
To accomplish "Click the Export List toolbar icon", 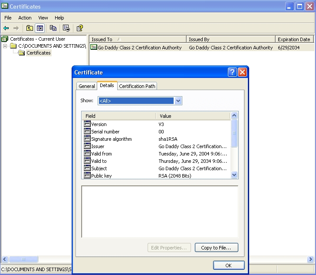I will [66, 28].
